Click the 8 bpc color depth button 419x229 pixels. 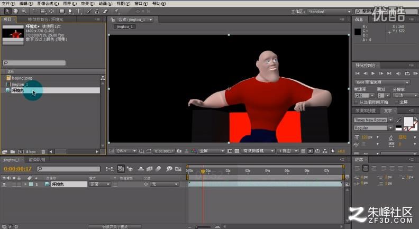31,152
